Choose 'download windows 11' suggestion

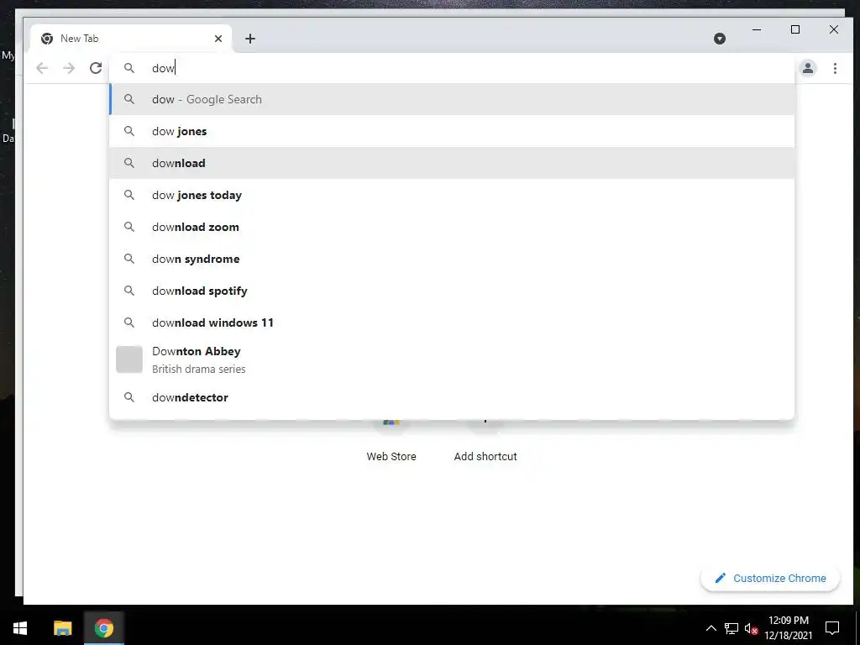tap(452, 322)
